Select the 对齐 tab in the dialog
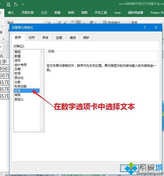Screen dimensions: 164x176 tap(32, 38)
